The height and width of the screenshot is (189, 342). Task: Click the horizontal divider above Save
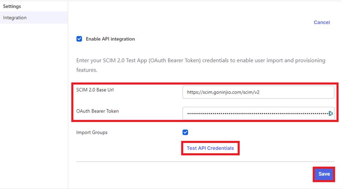tap(205, 162)
